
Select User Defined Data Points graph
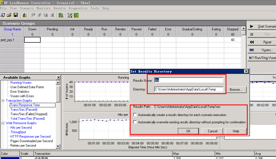pos(27,87)
